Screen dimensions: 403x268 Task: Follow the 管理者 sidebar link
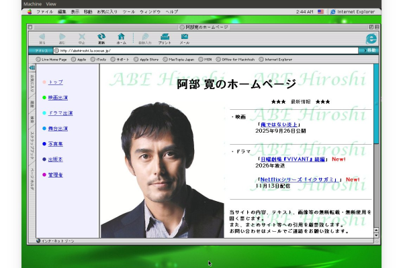pyautogui.click(x=56, y=175)
